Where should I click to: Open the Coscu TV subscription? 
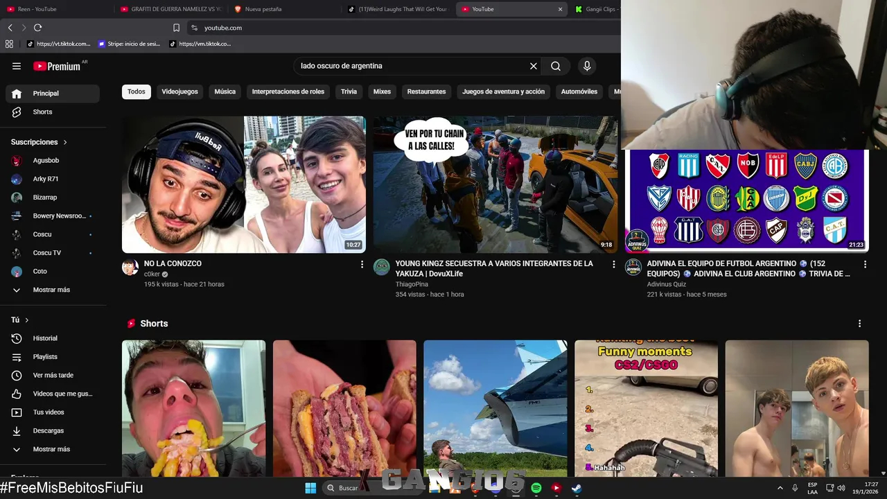coord(53,253)
